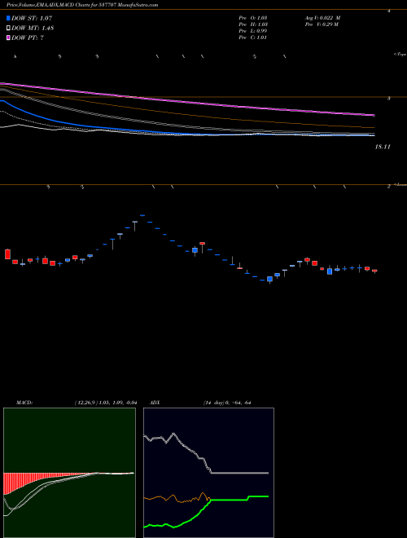Select the 'DOW MT: 1.48' legend label
The height and width of the screenshot is (538, 407).
[33, 29]
